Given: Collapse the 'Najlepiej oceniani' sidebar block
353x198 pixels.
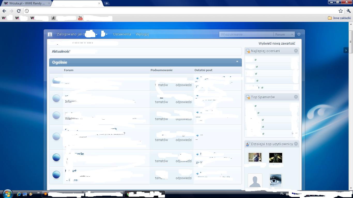Looking at the screenshot, I should tap(296, 51).
